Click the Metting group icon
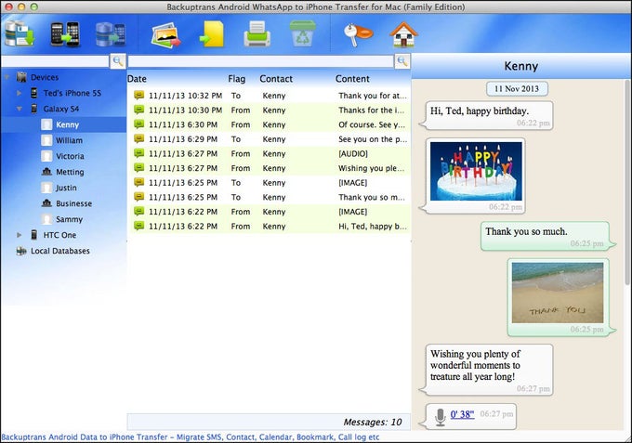632x443 pixels. click(46, 172)
